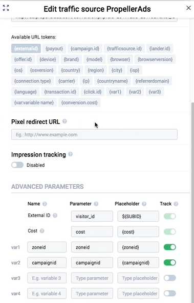Screen dimensions: 194x303
Task: Click help icon next to Track column
Action: tap(176, 204)
